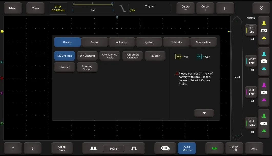This screenshot has width=272, height=156.
Task: Click the yellow trigger level arrow marker
Action: coord(229,31)
